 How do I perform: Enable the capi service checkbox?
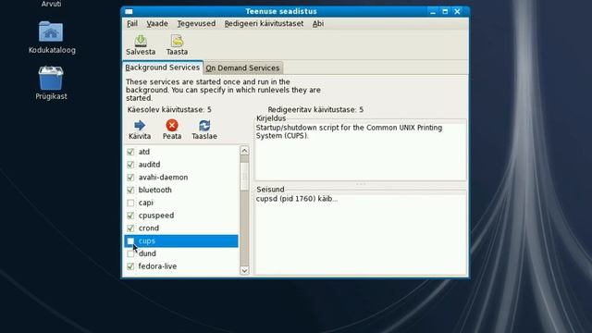point(130,203)
